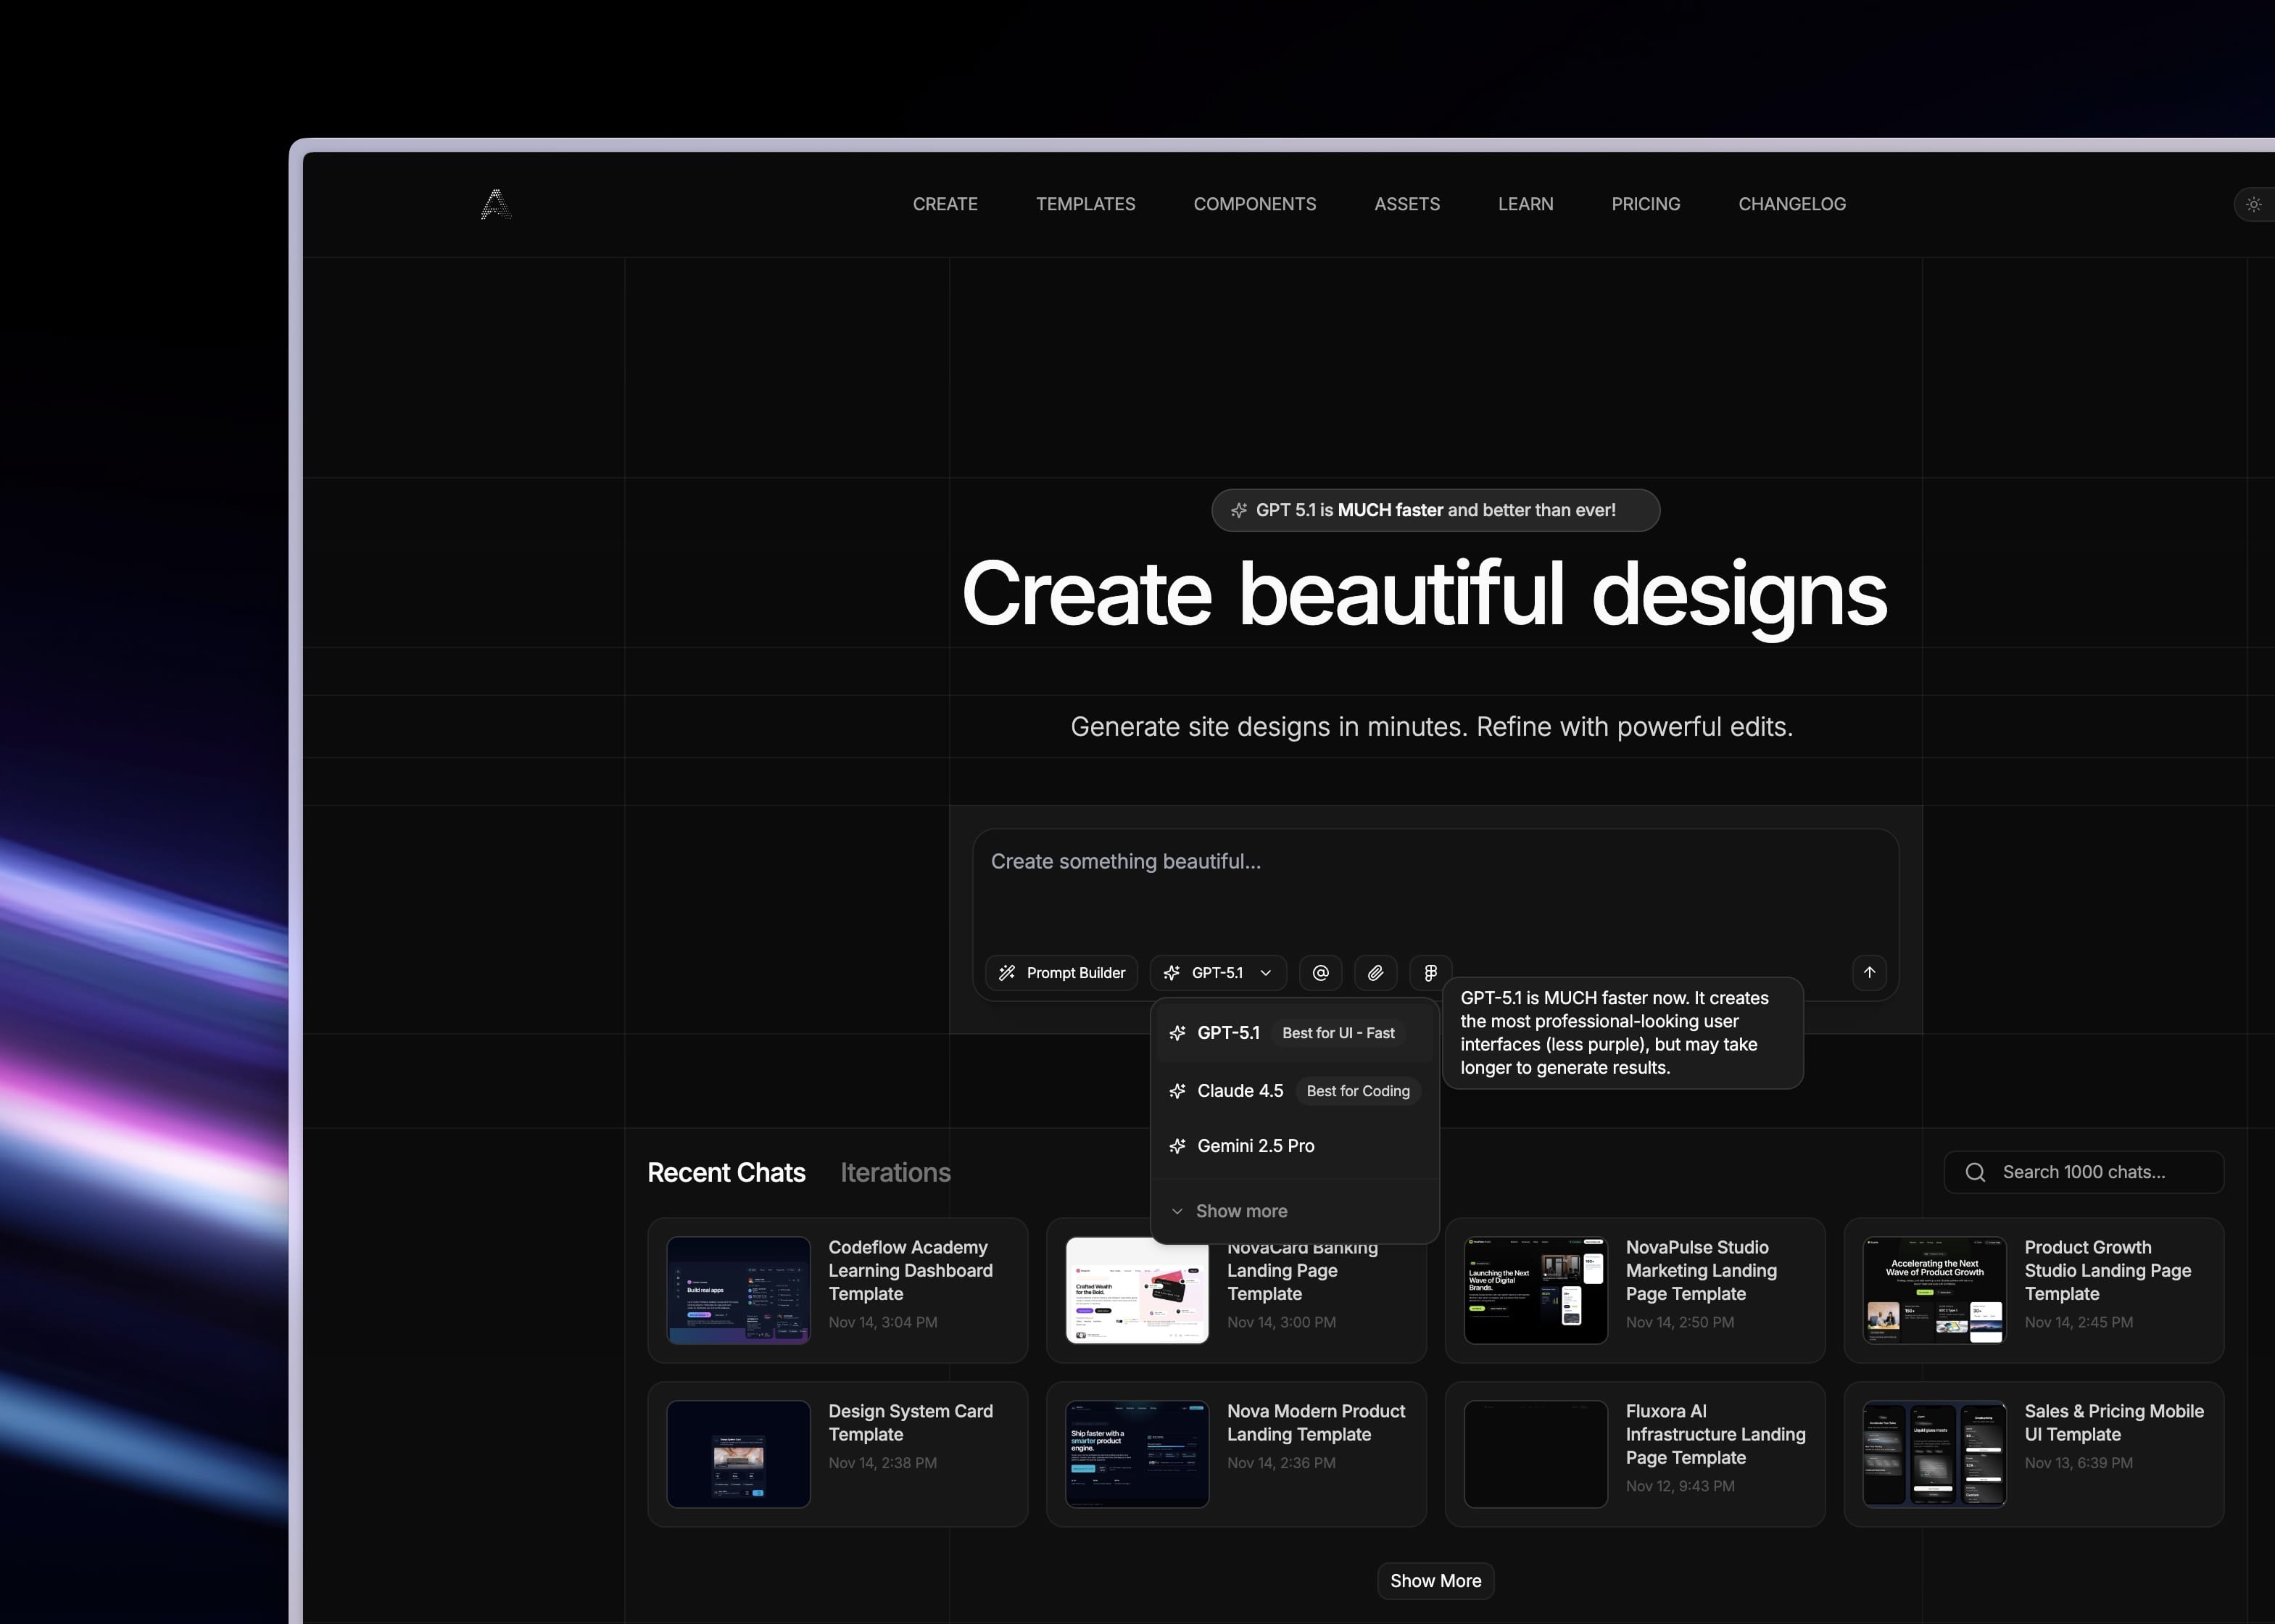Switch to the Iterations tab
This screenshot has width=2275, height=1624.
(895, 1171)
